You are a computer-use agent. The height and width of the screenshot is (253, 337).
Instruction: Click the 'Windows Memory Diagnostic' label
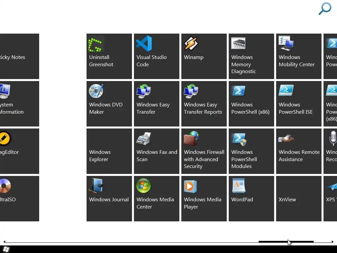[244, 64]
